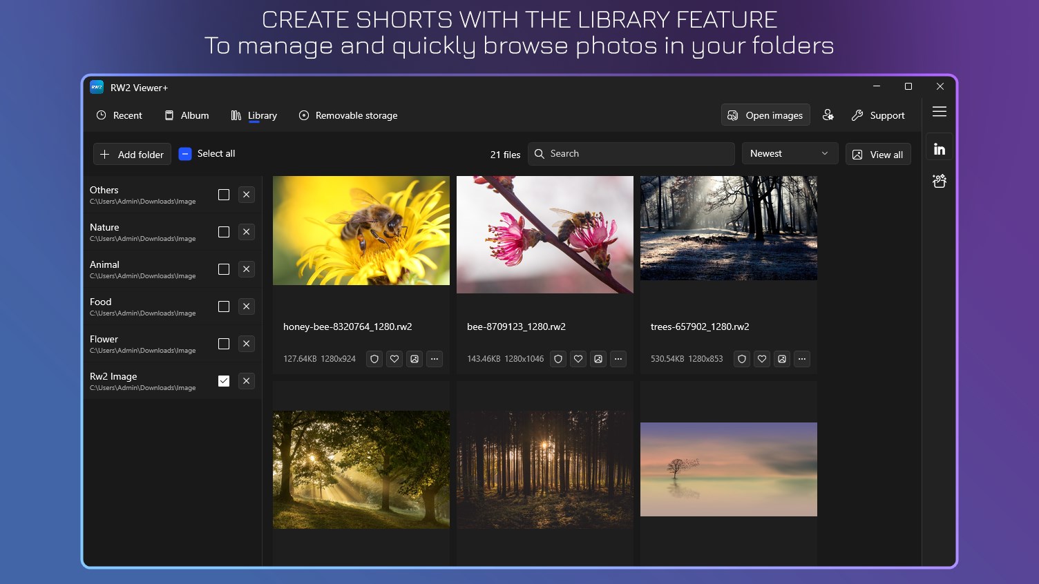Screen dimensions: 1039x584
Task: Open more options for trees-657902_1280.rw2
Action: click(x=802, y=359)
